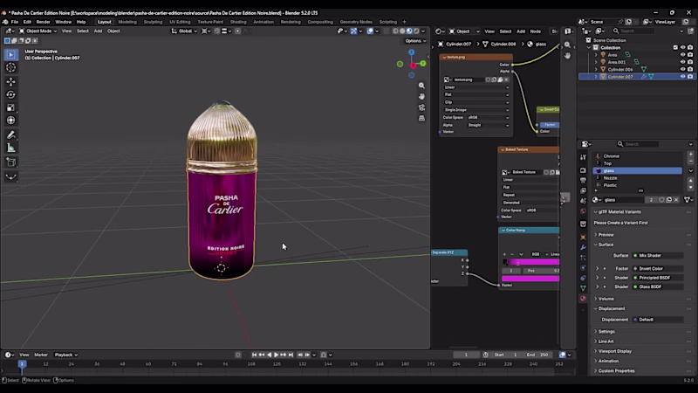The height and width of the screenshot is (393, 698).
Task: Enable rendered viewport shading mode
Action: pos(417,31)
